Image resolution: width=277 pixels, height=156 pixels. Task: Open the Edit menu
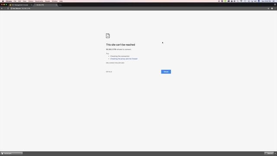tap(19, 1)
